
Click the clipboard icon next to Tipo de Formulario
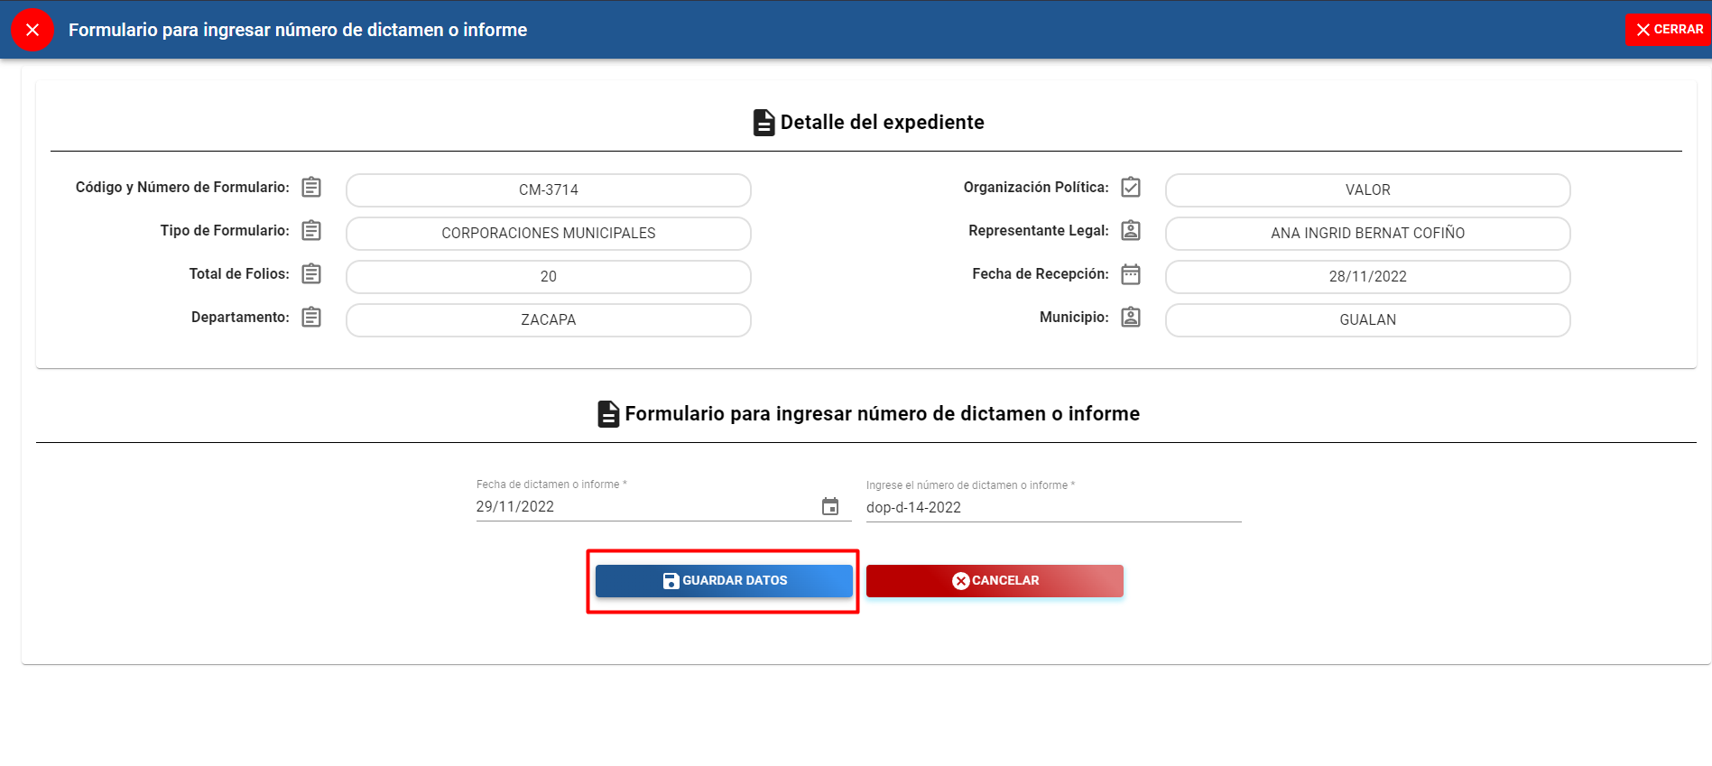pos(311,231)
